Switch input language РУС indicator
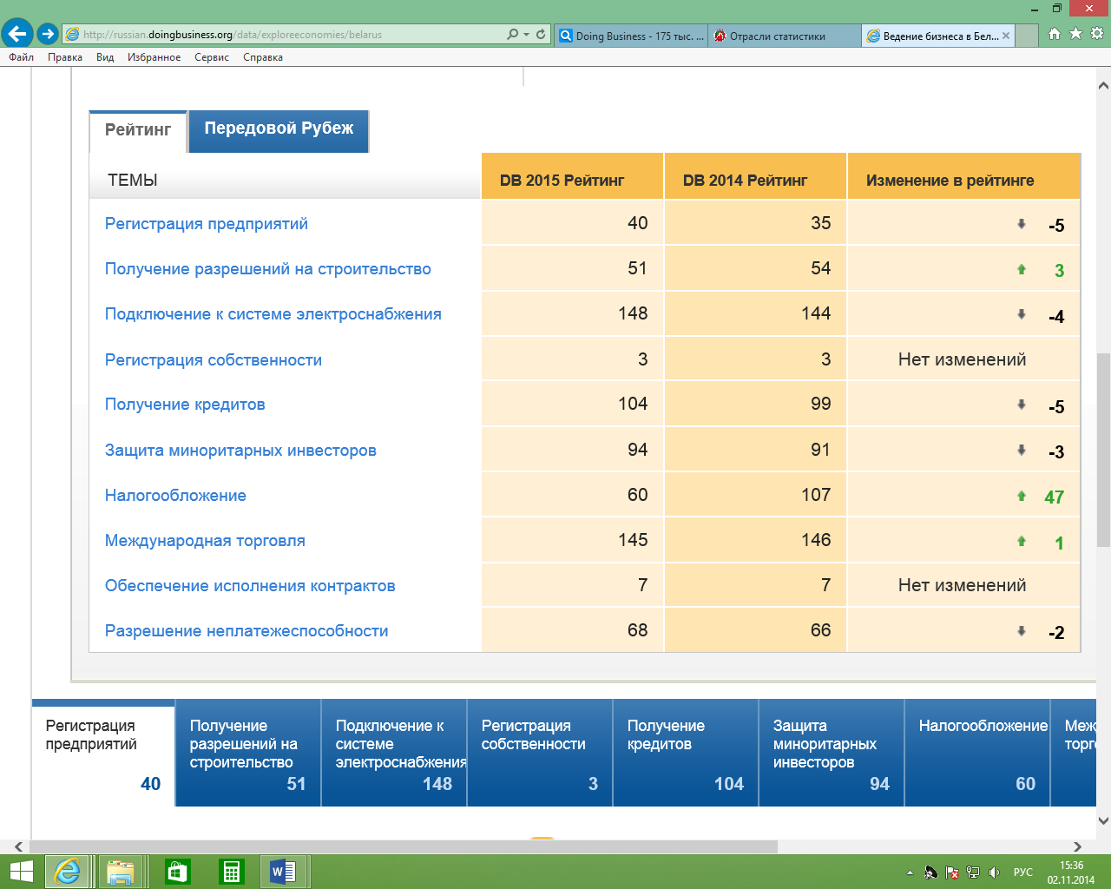1111x889 pixels. tap(1023, 873)
